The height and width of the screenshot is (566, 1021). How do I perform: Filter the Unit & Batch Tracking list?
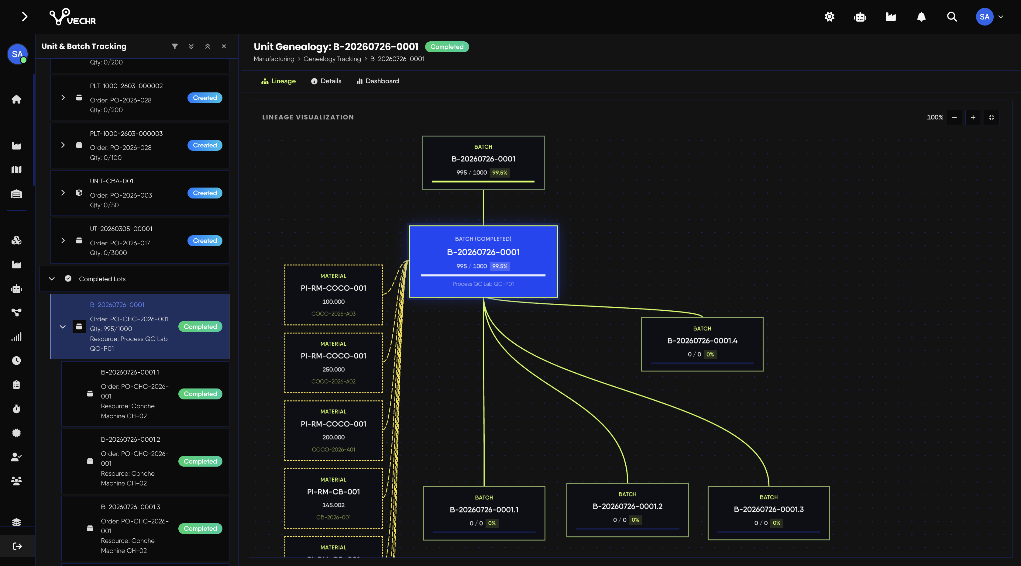[x=174, y=47]
